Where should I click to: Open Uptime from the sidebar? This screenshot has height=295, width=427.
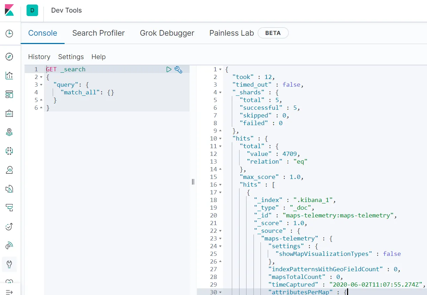9,227
